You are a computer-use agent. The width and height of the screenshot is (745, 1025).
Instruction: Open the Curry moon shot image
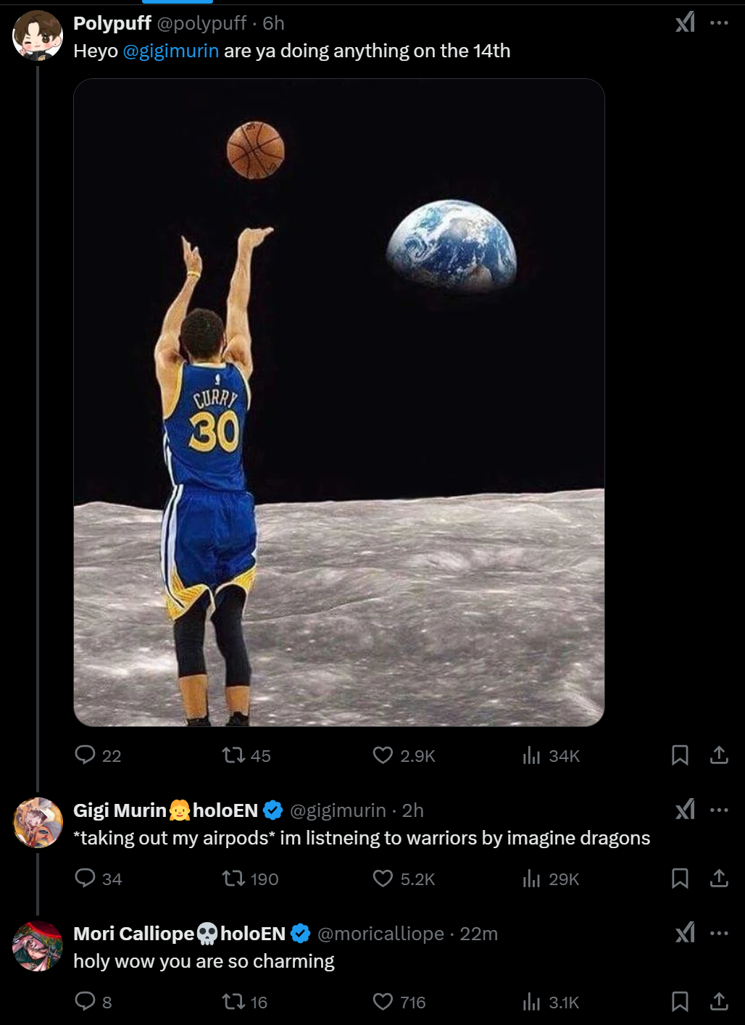[x=339, y=402]
